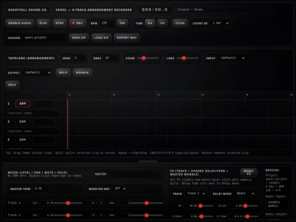
Task: Click the time counter display
Action: point(155,10)
